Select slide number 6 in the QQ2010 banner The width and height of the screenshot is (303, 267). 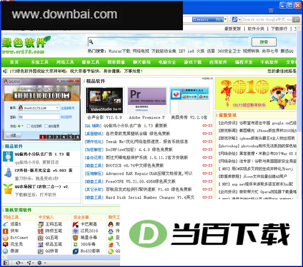pos(78,137)
